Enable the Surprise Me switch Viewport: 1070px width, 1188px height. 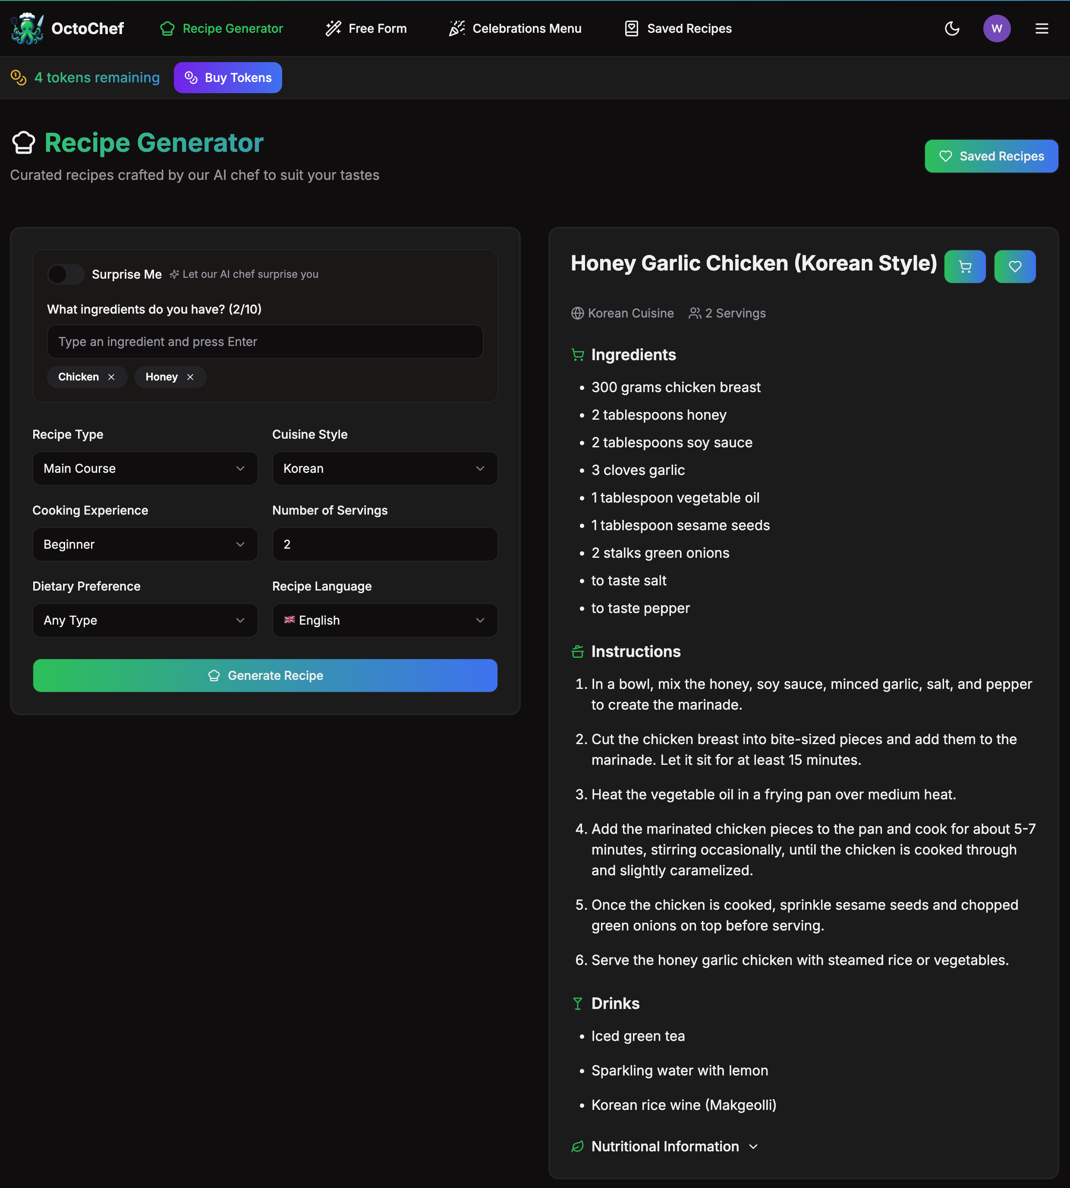click(x=66, y=274)
